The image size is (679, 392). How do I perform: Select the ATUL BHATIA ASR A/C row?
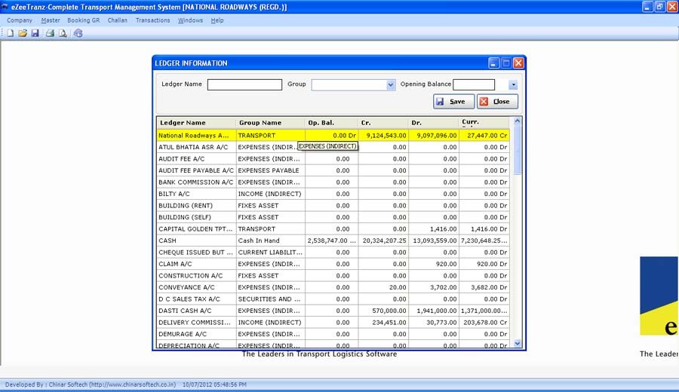(x=333, y=147)
